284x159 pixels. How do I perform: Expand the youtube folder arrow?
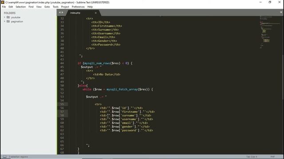click(x=4, y=17)
